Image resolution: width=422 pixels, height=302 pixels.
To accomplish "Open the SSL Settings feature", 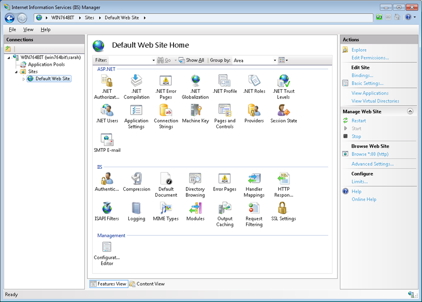I will coord(284,212).
